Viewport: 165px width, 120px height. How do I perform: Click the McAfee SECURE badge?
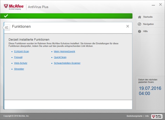pyautogui.click(x=157, y=116)
